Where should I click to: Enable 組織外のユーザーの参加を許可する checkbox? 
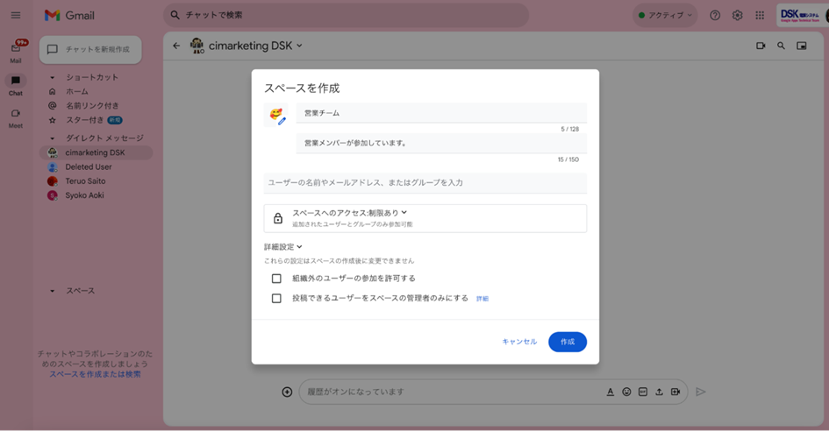pyautogui.click(x=276, y=279)
